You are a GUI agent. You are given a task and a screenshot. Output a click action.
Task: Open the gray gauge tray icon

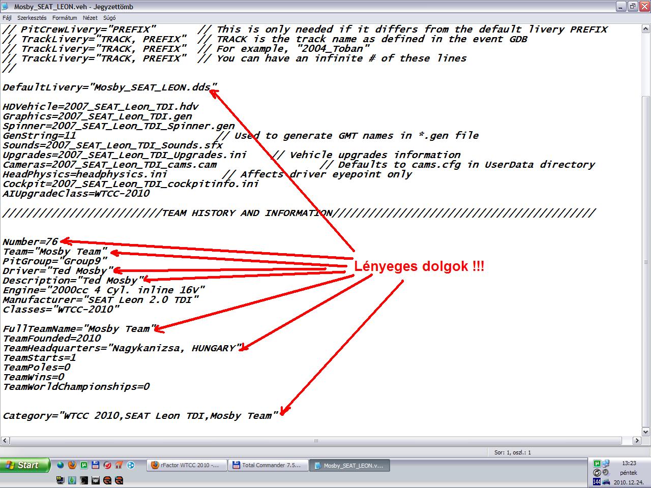click(x=597, y=473)
